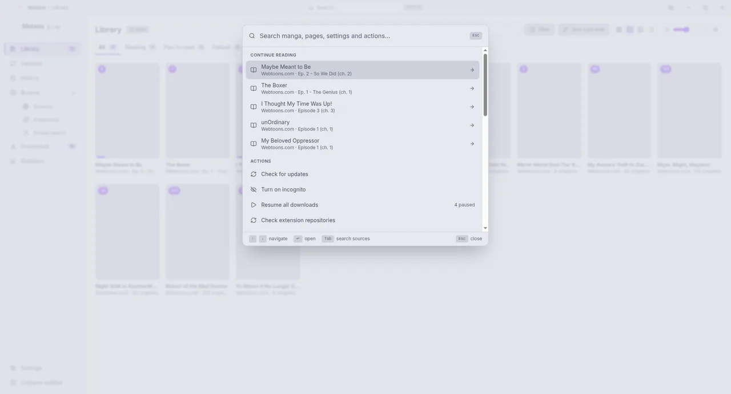Run Check extension repositories action

tap(363, 220)
